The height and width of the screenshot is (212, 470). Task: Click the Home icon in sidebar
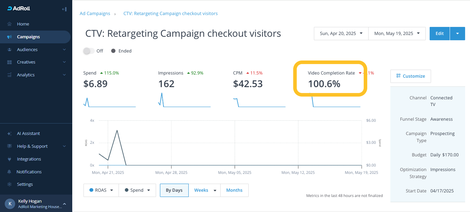tap(9, 24)
